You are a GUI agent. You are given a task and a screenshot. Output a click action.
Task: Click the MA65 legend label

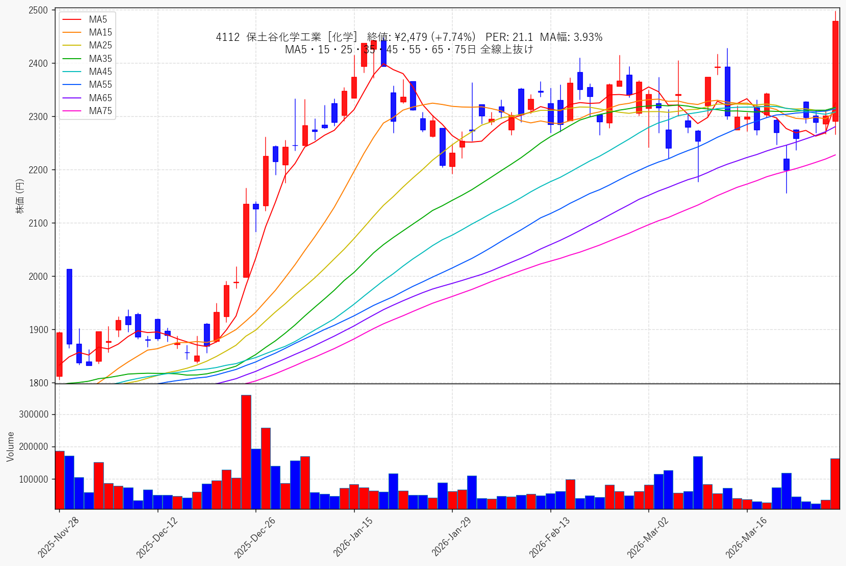pyautogui.click(x=101, y=98)
